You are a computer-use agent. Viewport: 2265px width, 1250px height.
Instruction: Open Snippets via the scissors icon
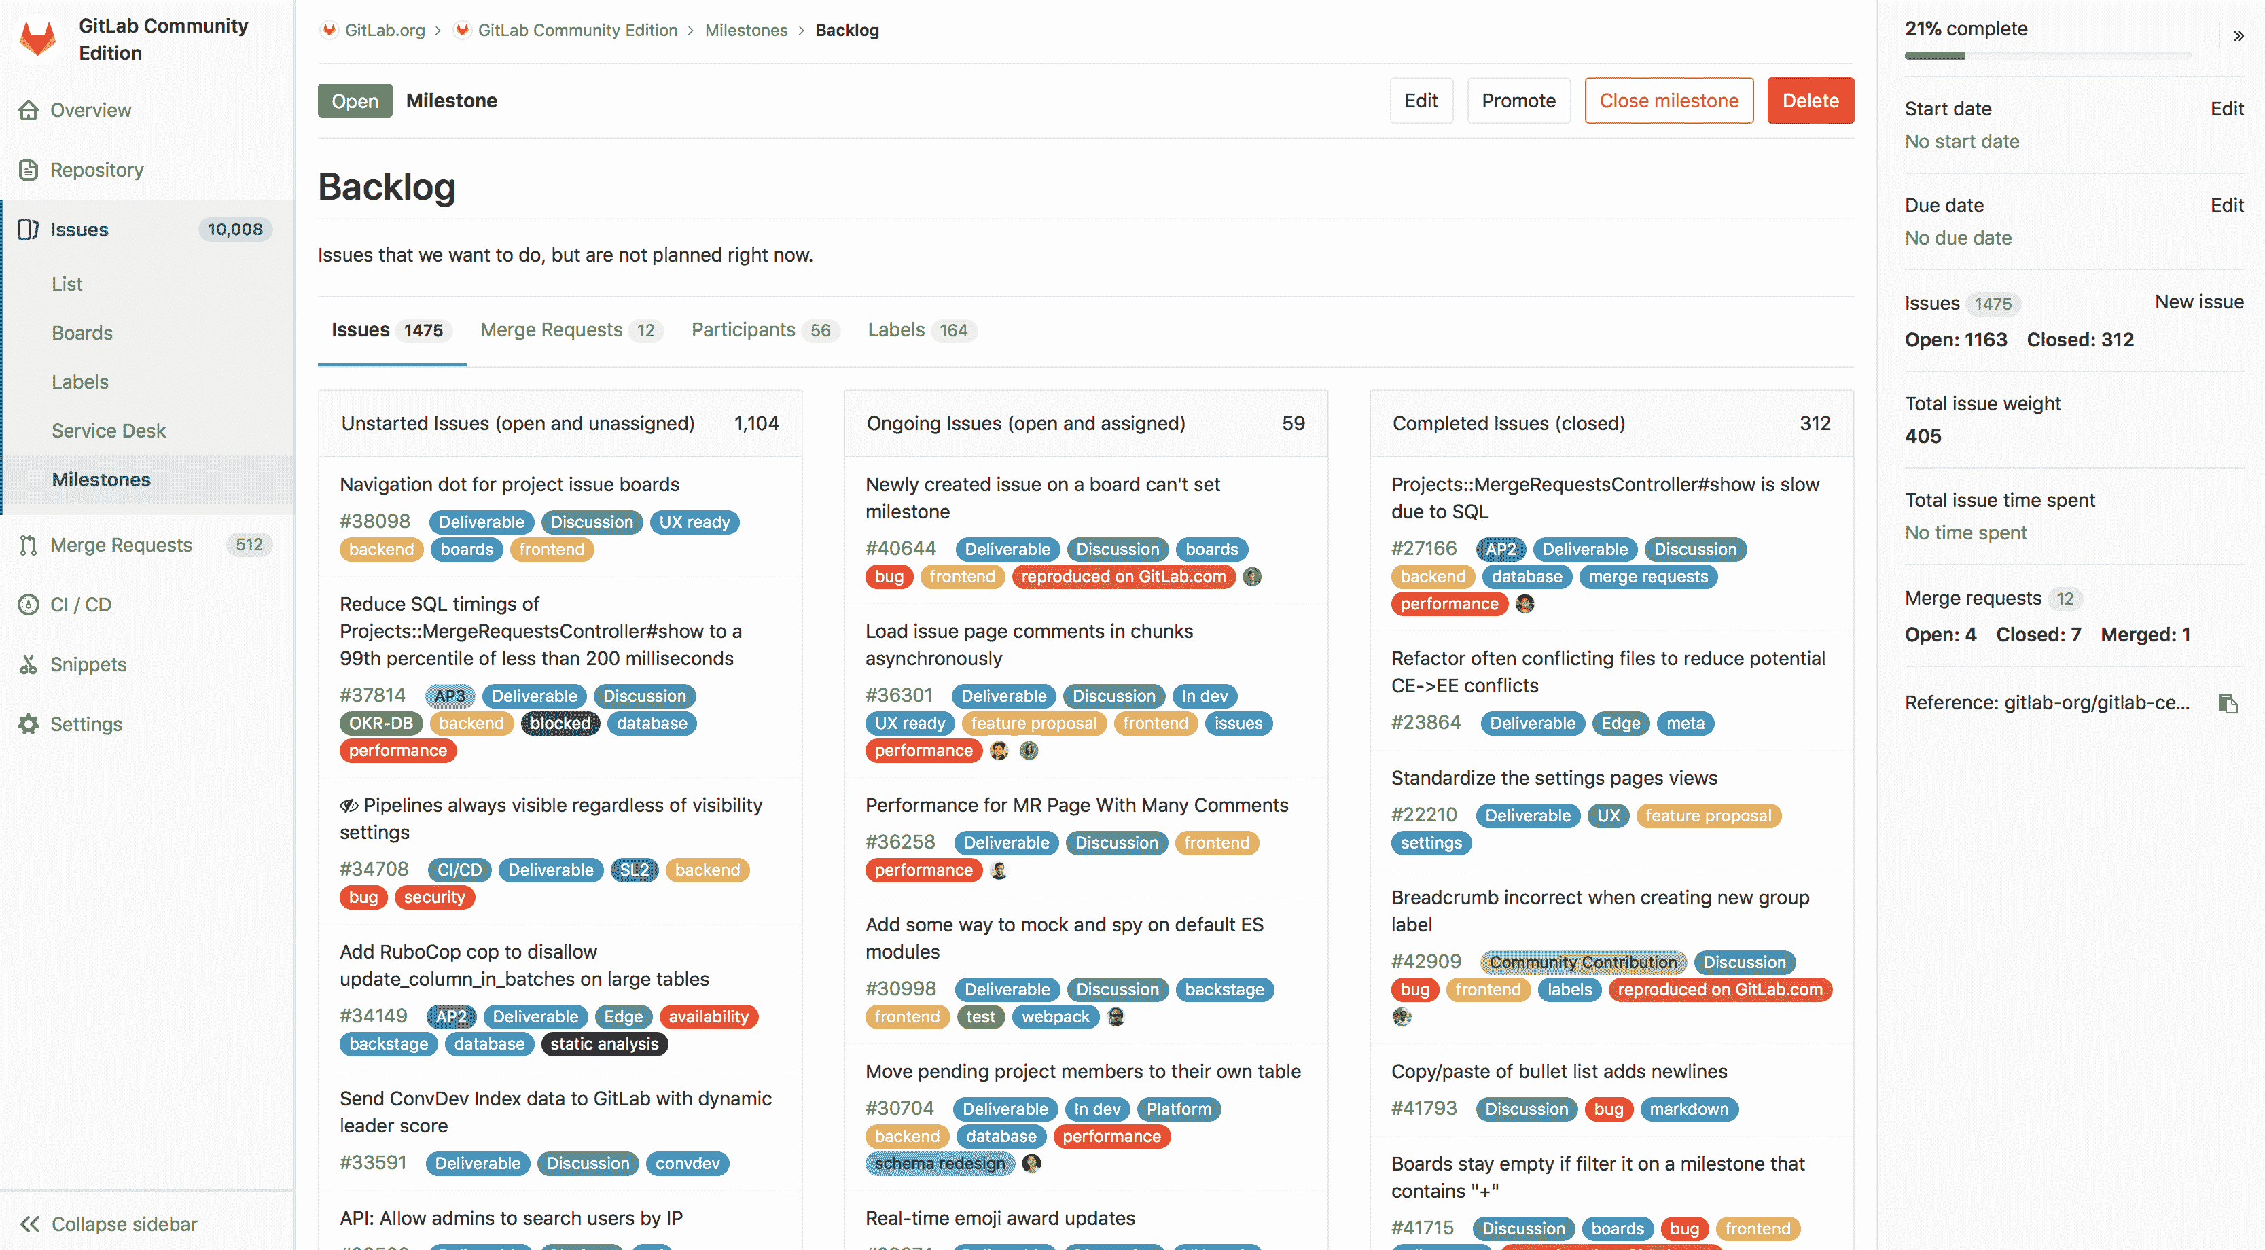pyautogui.click(x=29, y=664)
